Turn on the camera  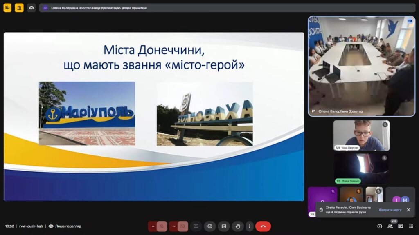pyautogui.click(x=183, y=226)
